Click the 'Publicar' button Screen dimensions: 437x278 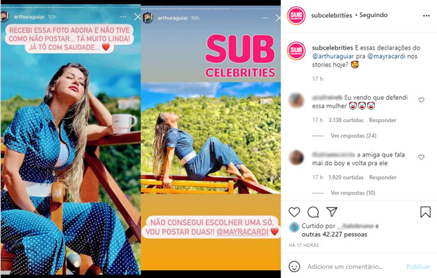(x=418, y=266)
